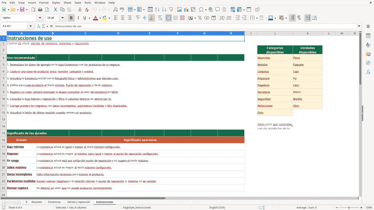The height and width of the screenshot is (210, 374).
Task: Activate Clone Formatting paintbrush
Action: (x=80, y=10)
